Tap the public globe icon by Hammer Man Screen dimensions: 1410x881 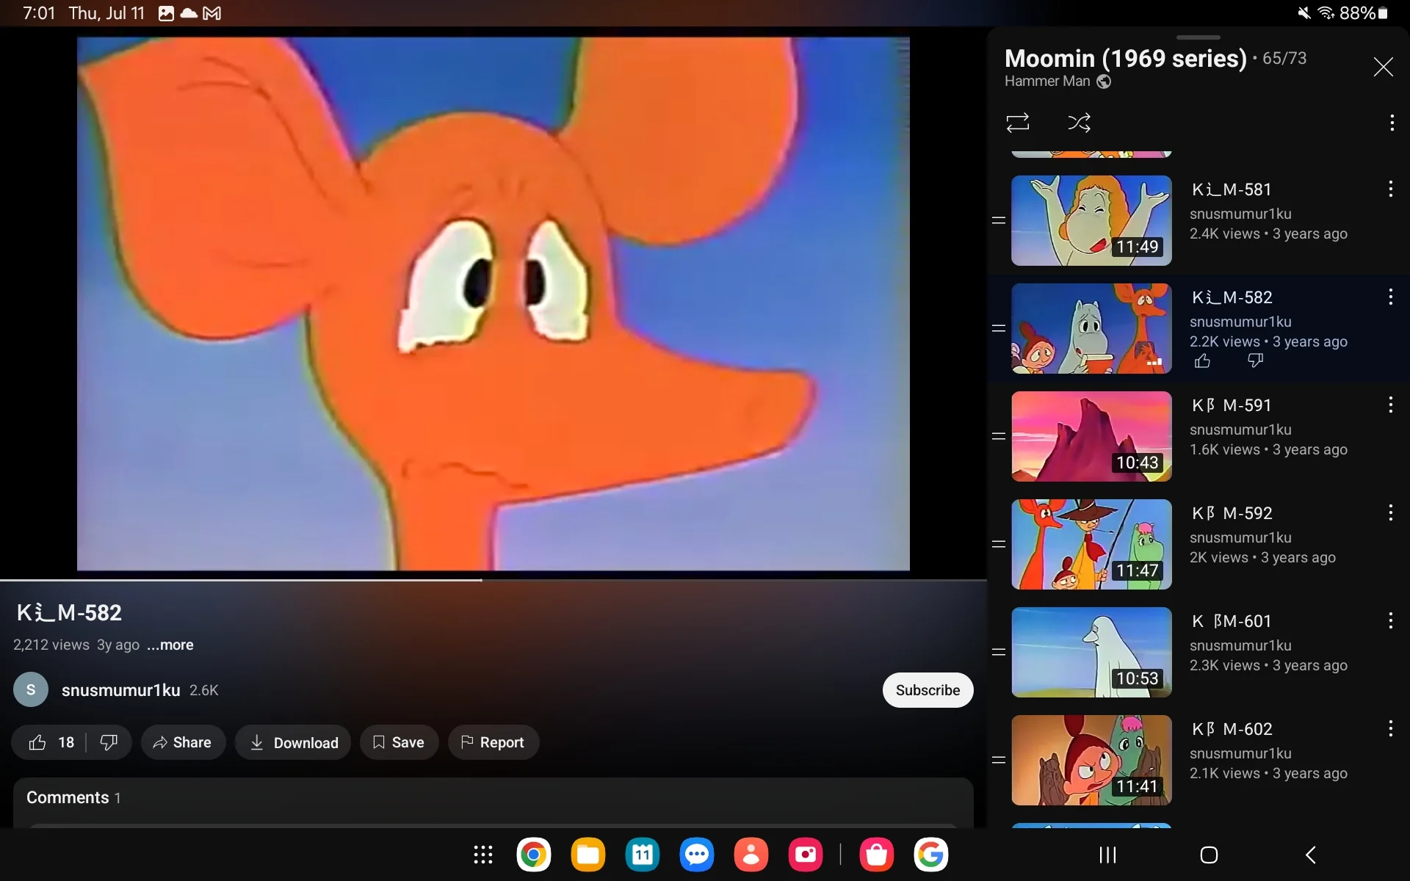[1104, 81]
